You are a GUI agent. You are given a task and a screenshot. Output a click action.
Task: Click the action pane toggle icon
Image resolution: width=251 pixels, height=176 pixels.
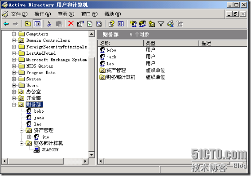click(121, 24)
